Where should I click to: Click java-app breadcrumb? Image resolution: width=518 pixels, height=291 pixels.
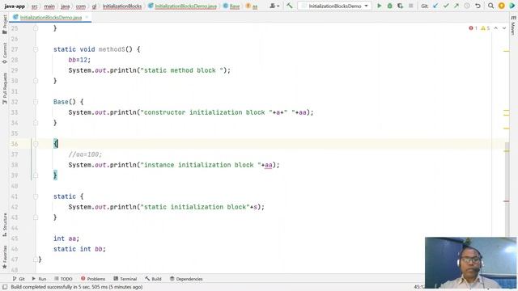point(15,6)
